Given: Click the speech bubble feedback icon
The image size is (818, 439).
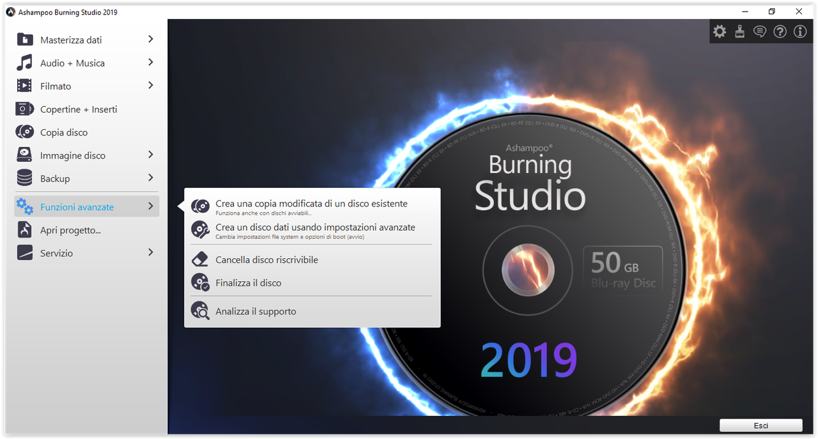Looking at the screenshot, I should coord(760,31).
